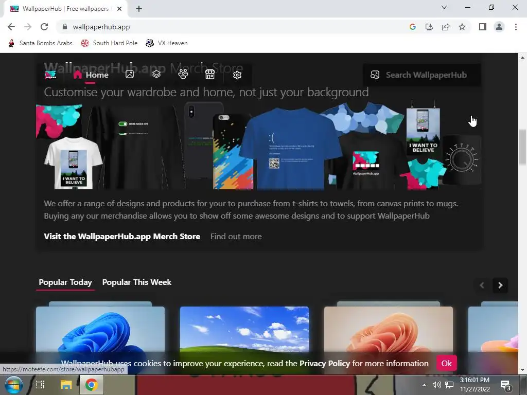Go to next popular wallpapers arrow
Screen dimensions: 527x395
pos(500,285)
